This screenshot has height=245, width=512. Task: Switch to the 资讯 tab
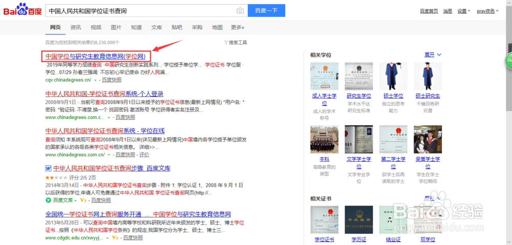click(x=75, y=28)
